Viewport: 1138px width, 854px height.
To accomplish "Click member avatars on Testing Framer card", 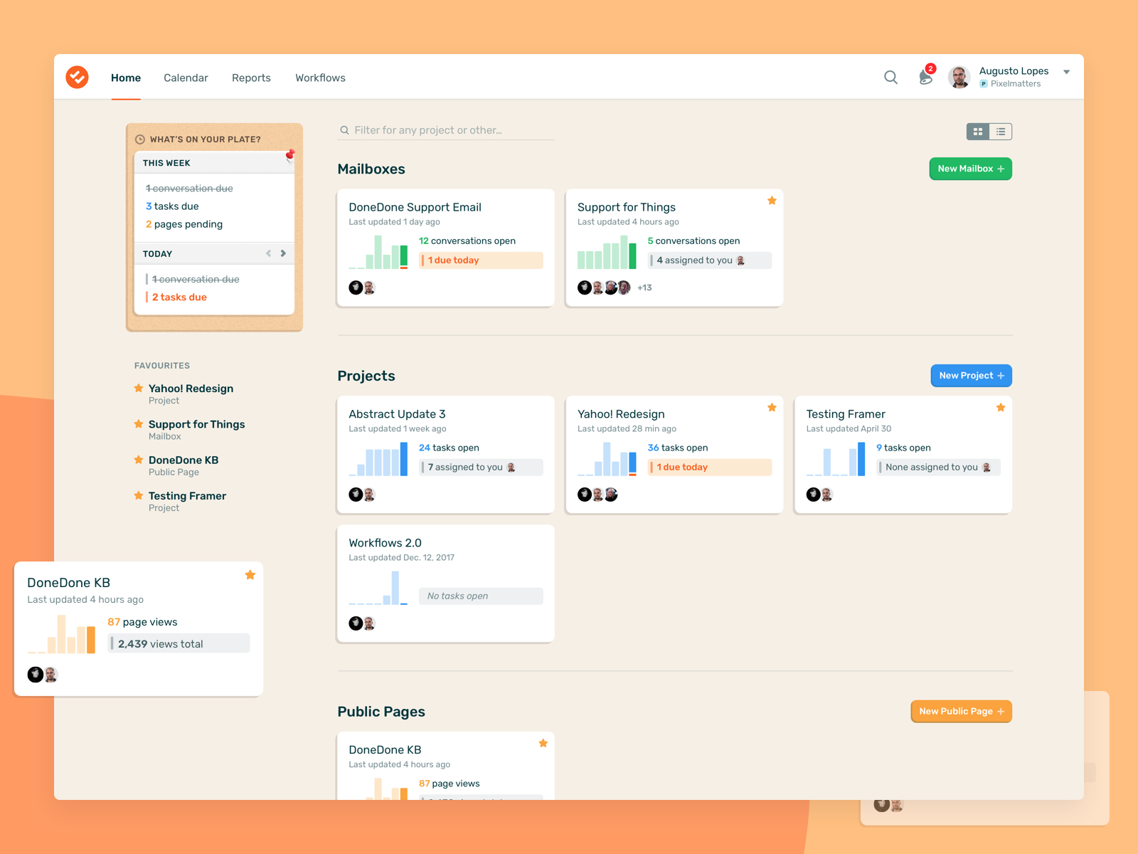I will pyautogui.click(x=819, y=495).
